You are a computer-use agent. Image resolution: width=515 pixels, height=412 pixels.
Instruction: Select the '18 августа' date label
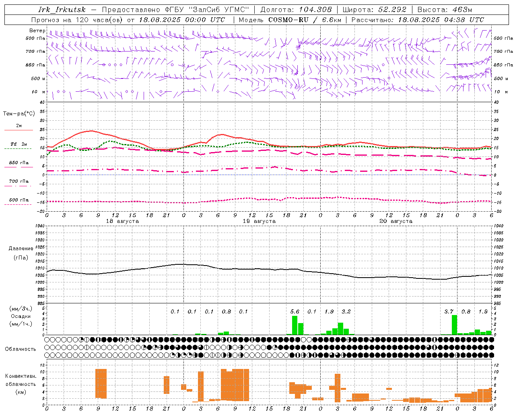(x=122, y=221)
